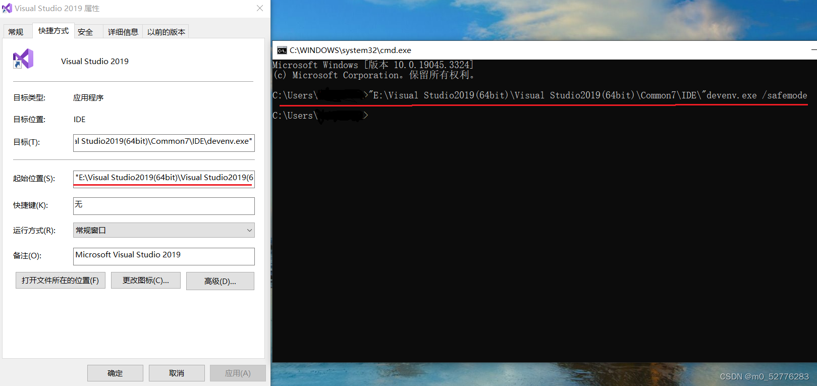This screenshot has height=386, width=817.
Task: Click the Microsoft Corporation copyright line in cmd
Action: pos(374,75)
